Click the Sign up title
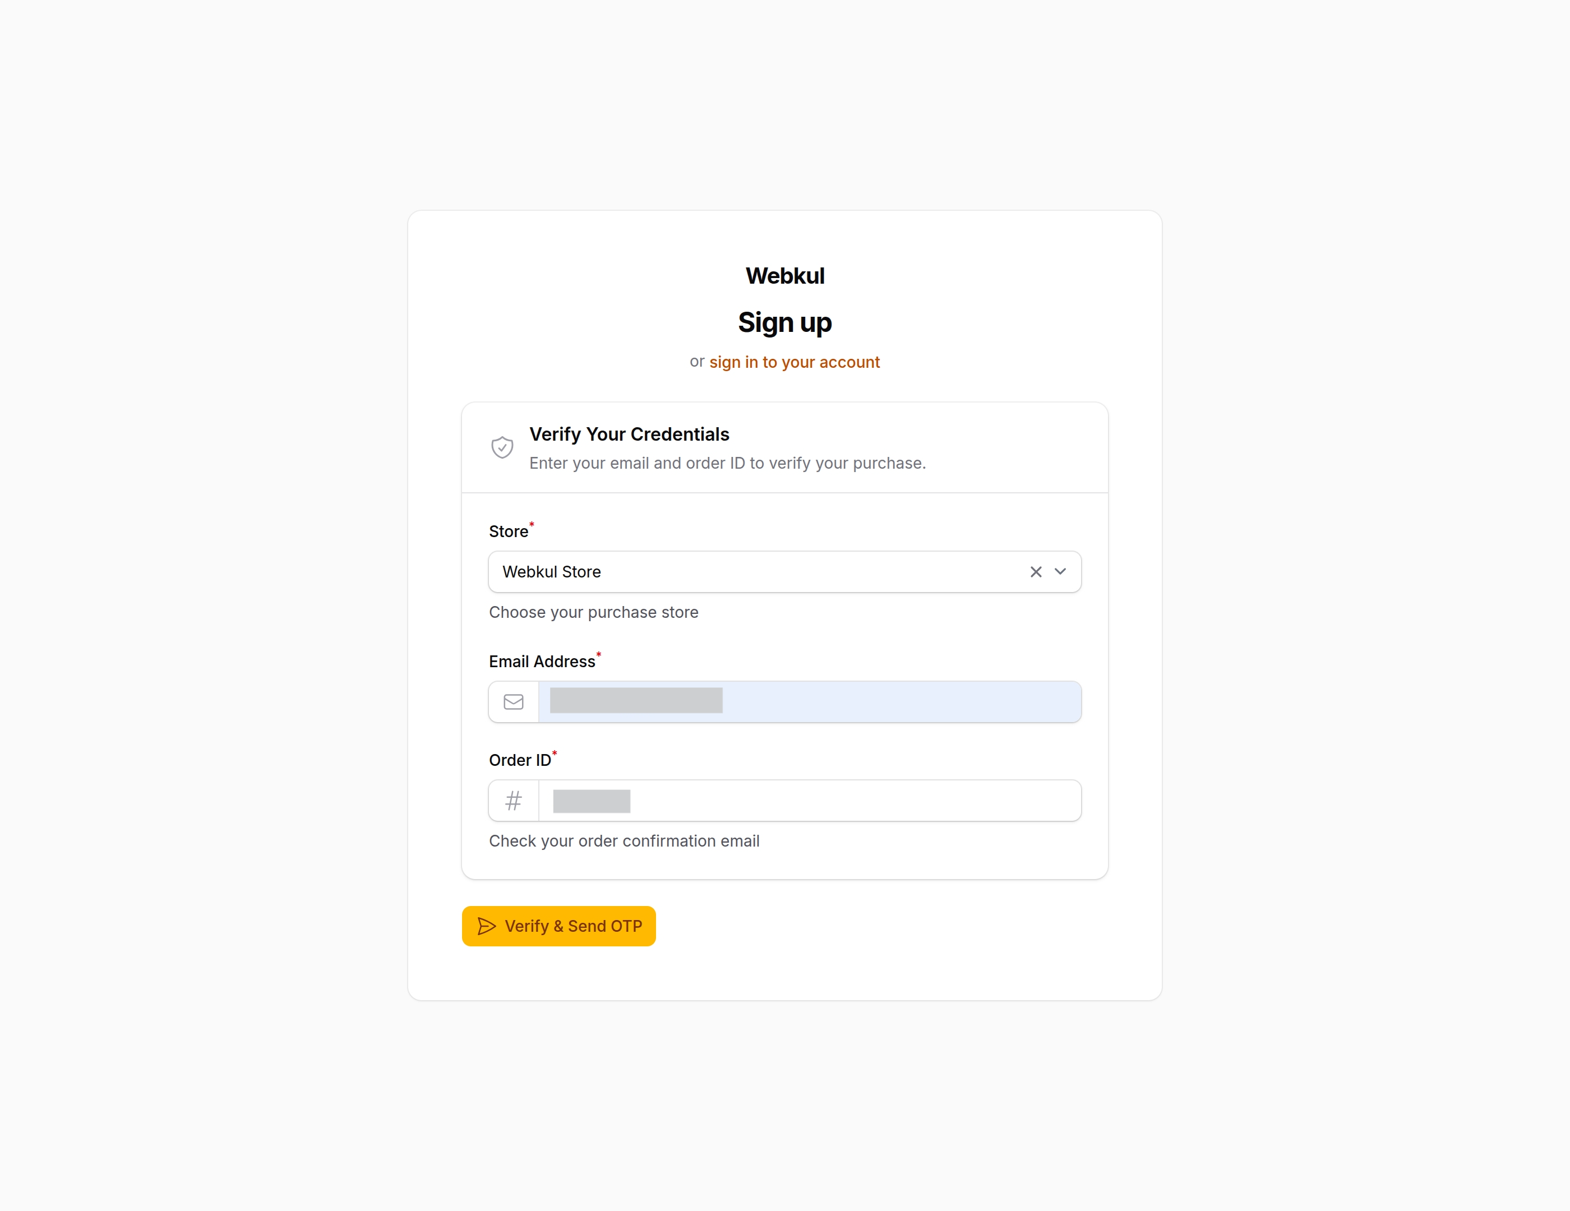 (x=784, y=323)
